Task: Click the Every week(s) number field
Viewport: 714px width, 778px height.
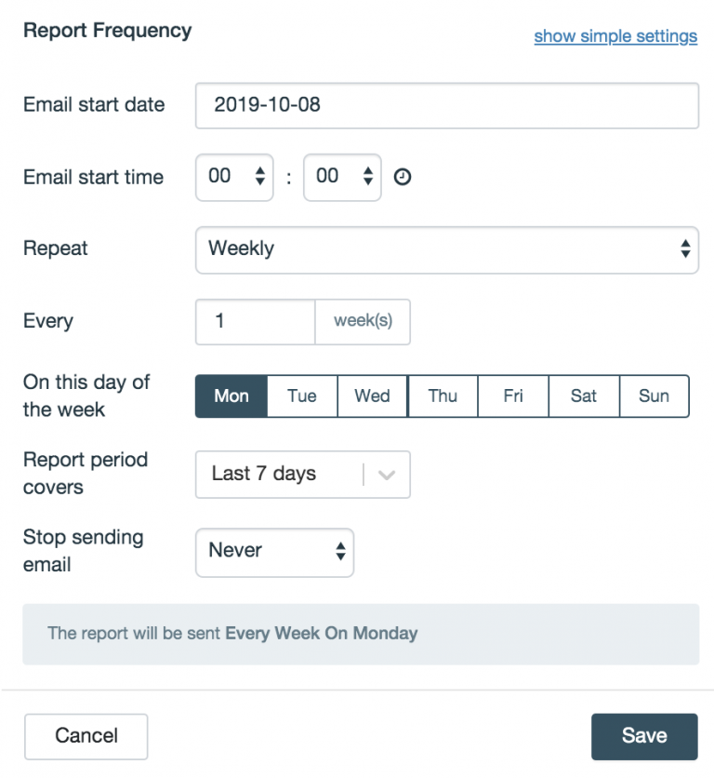Action: pos(256,322)
